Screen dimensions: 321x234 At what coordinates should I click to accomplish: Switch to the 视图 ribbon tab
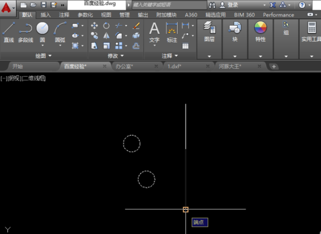106,15
